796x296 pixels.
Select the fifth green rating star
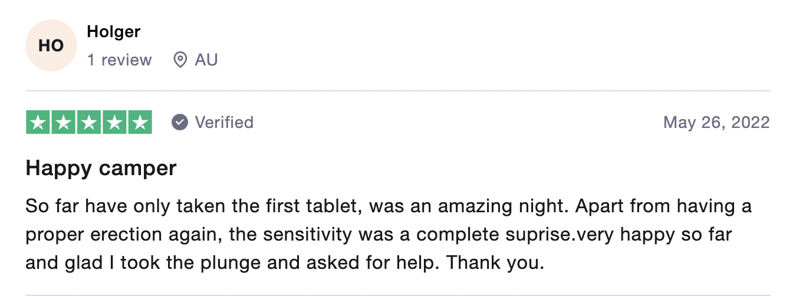[x=140, y=122]
